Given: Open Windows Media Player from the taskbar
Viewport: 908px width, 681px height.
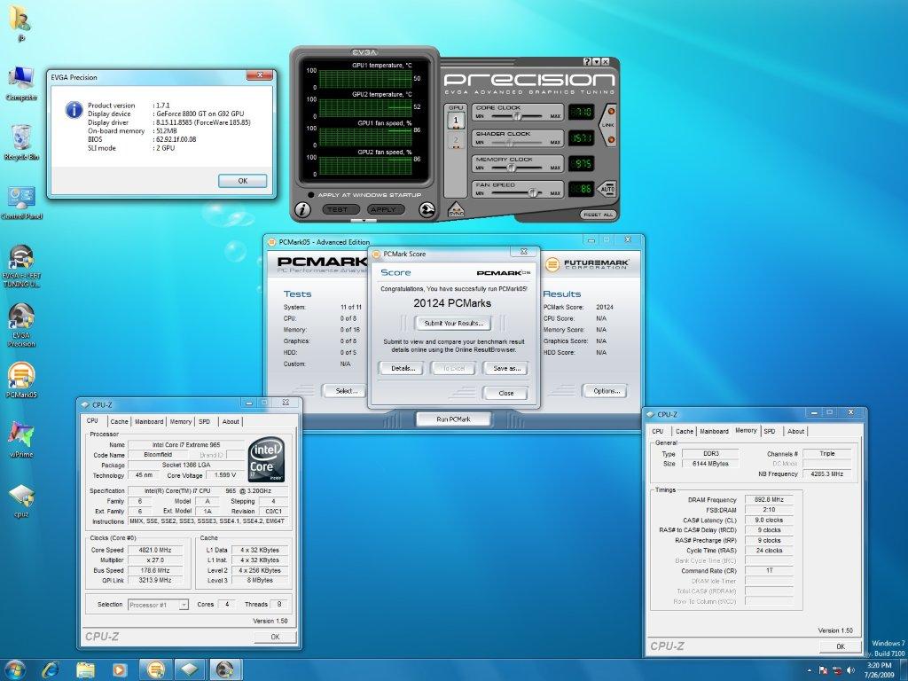Looking at the screenshot, I should click(120, 670).
